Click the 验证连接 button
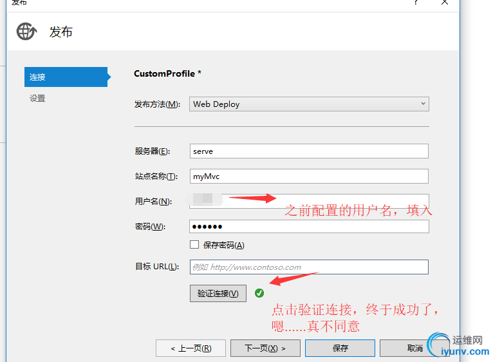 point(218,293)
